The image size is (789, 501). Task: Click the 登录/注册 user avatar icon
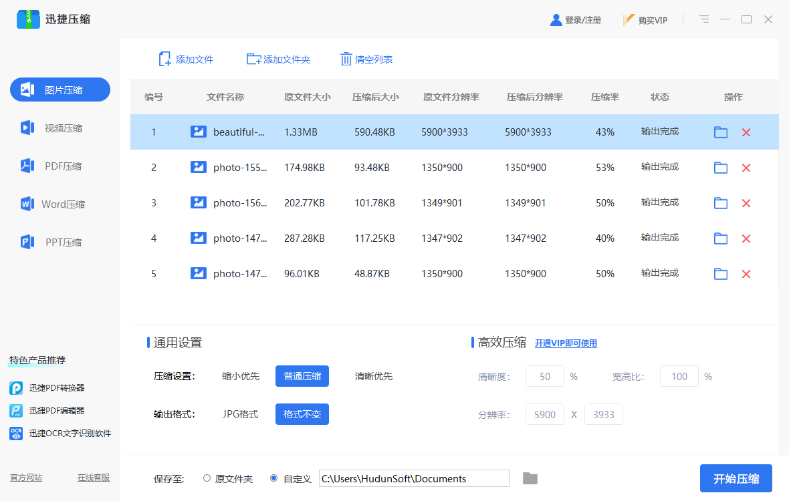(556, 20)
